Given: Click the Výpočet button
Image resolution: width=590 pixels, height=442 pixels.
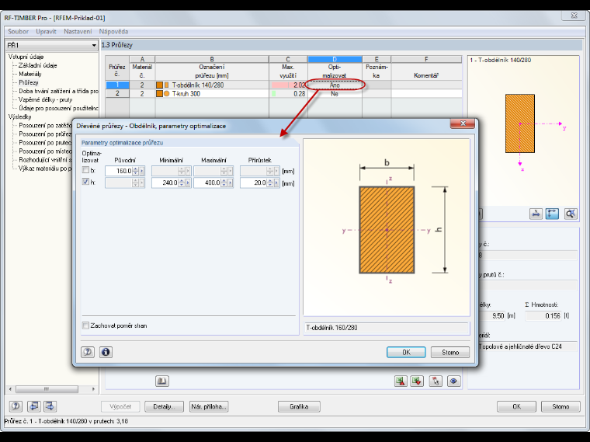Looking at the screenshot, I should coord(120,406).
